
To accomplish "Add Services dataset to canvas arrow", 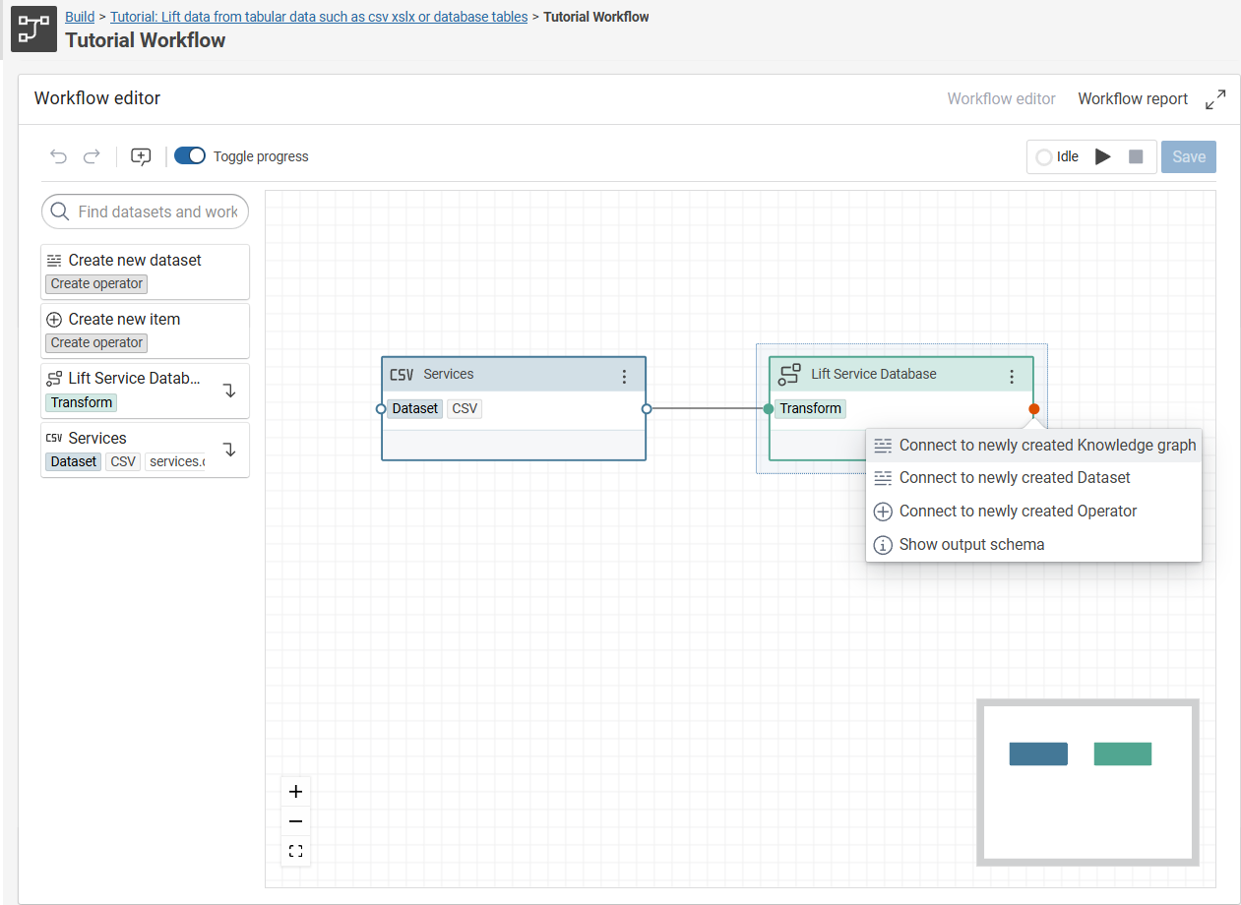I will pyautogui.click(x=230, y=450).
